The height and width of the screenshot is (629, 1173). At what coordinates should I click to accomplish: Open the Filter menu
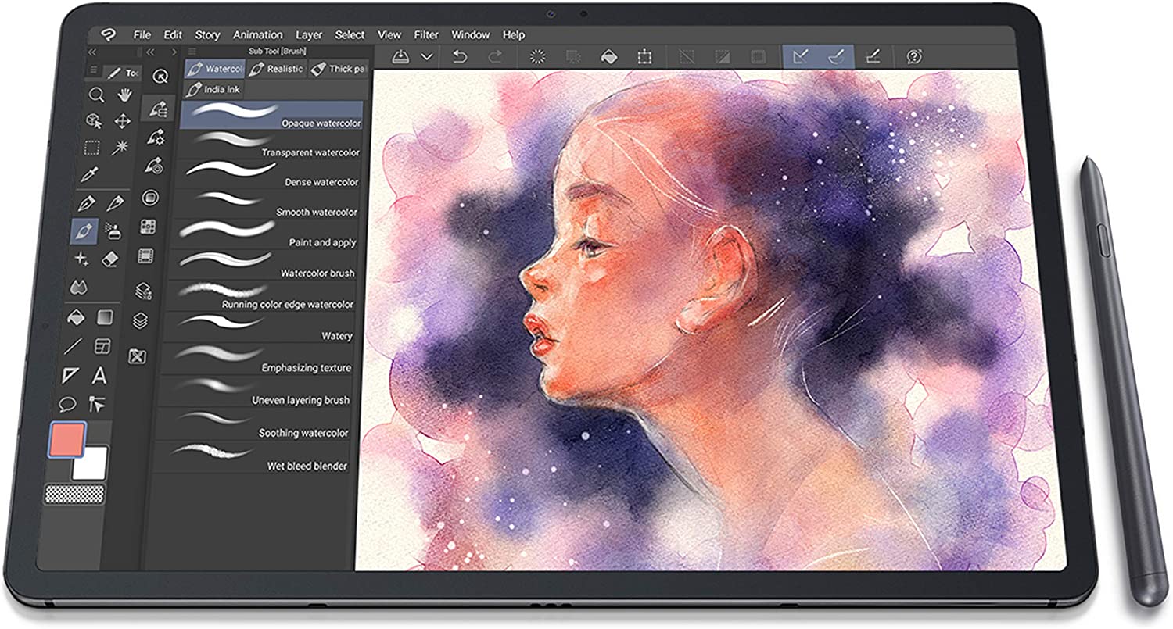[x=426, y=35]
